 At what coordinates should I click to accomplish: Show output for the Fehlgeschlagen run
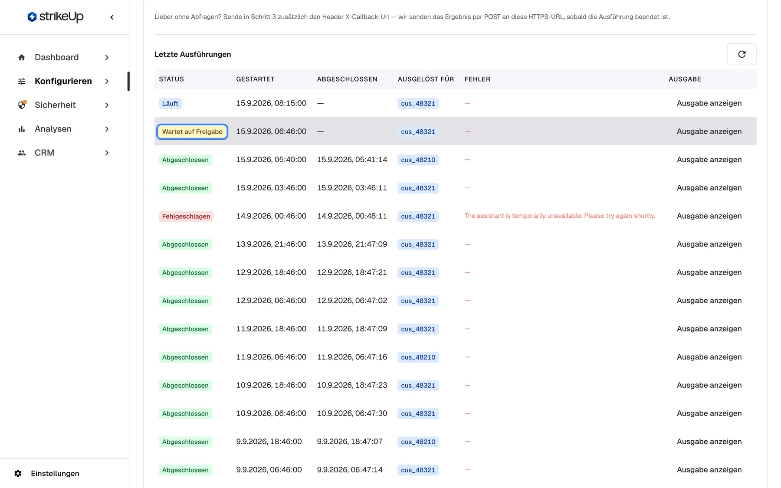[709, 216]
